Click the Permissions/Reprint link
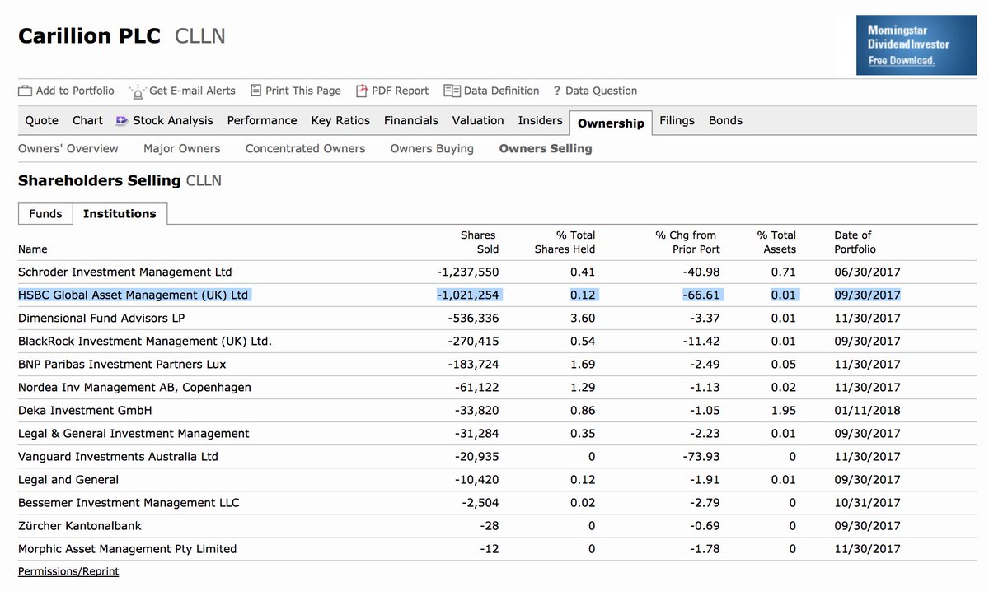The height and width of the screenshot is (591, 989). pos(68,571)
